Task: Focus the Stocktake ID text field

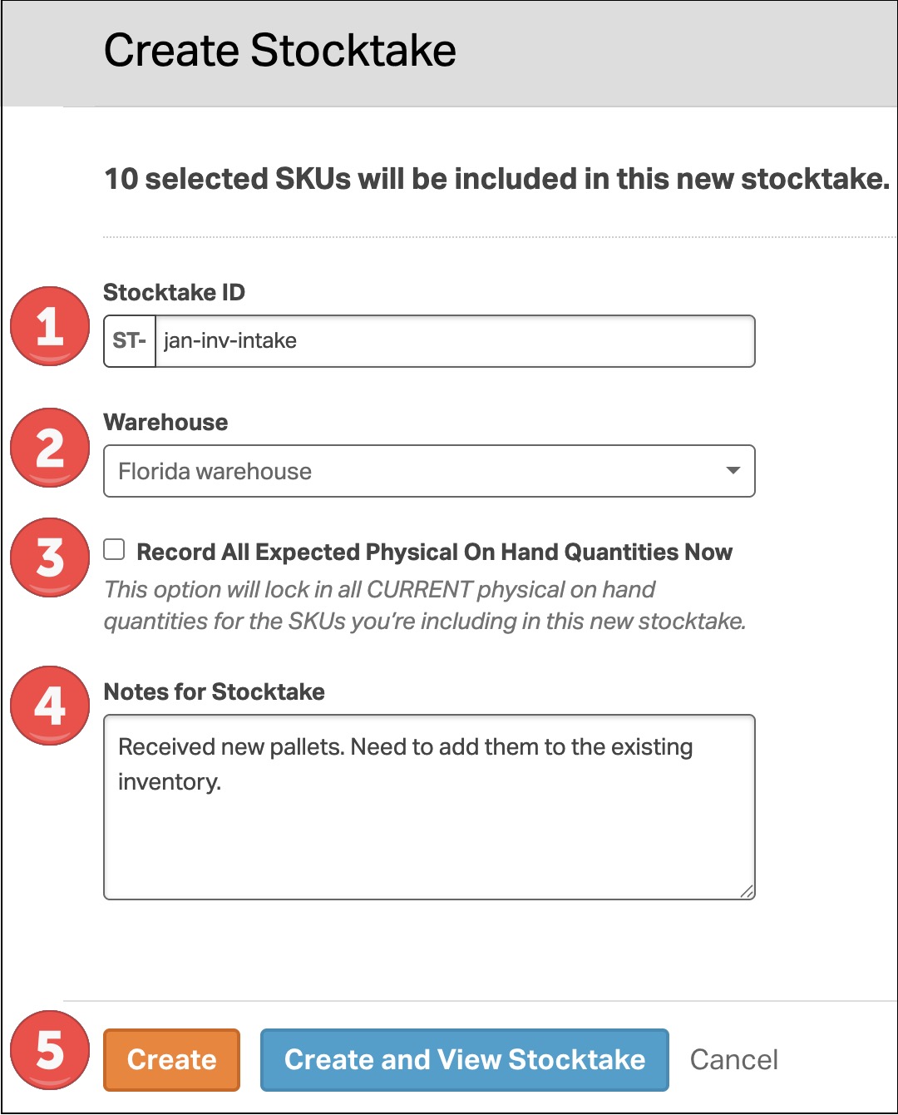Action: coord(454,341)
